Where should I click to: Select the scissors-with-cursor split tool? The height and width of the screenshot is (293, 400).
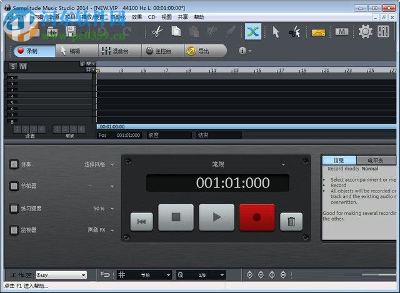(294, 32)
